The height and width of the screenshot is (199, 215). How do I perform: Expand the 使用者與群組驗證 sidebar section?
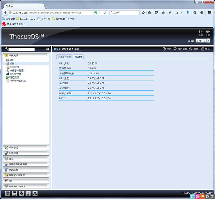click(x=26, y=164)
